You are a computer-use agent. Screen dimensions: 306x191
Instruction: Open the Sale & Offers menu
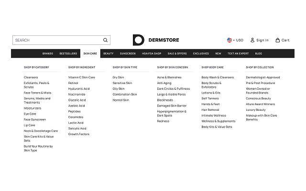tap(177, 53)
